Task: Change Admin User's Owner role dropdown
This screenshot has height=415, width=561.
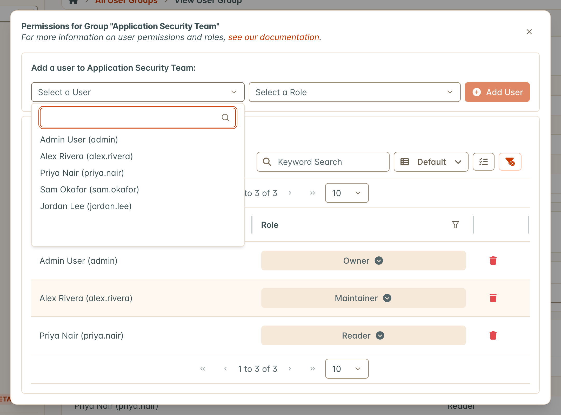Action: coord(363,261)
